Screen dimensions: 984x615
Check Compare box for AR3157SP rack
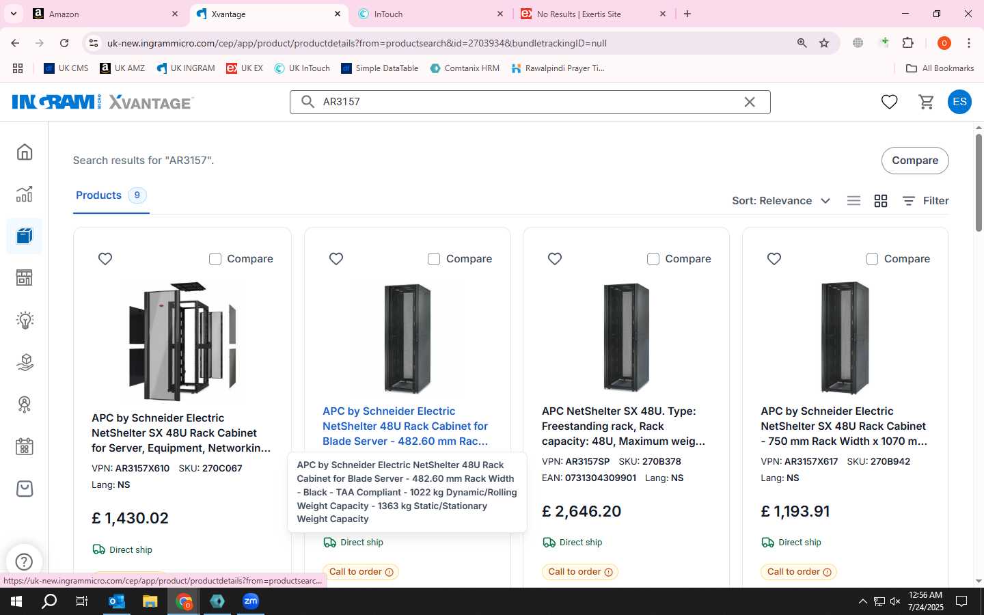(653, 259)
